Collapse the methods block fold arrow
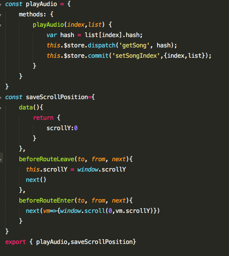 point(1,15)
